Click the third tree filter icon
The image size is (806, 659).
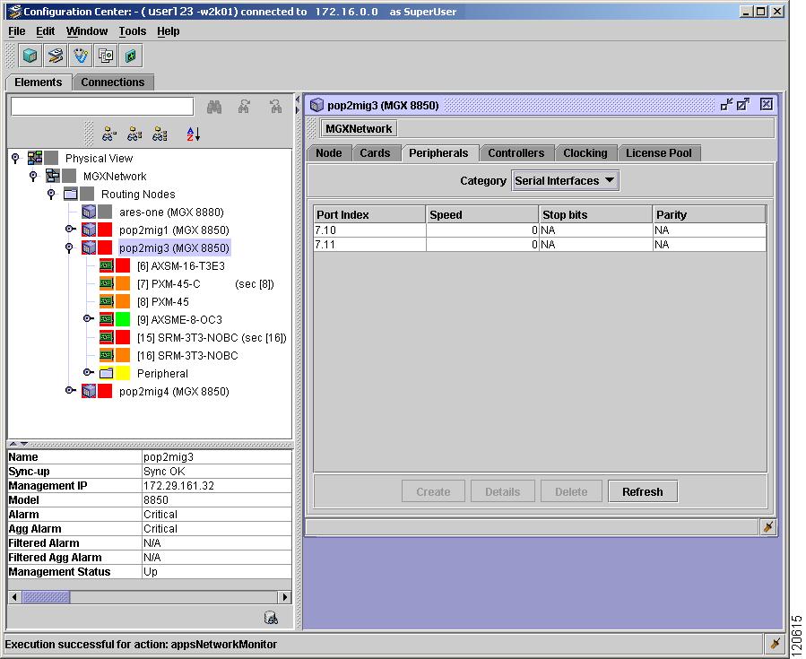click(160, 134)
